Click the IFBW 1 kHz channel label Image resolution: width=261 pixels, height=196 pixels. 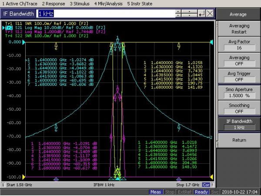104,185
